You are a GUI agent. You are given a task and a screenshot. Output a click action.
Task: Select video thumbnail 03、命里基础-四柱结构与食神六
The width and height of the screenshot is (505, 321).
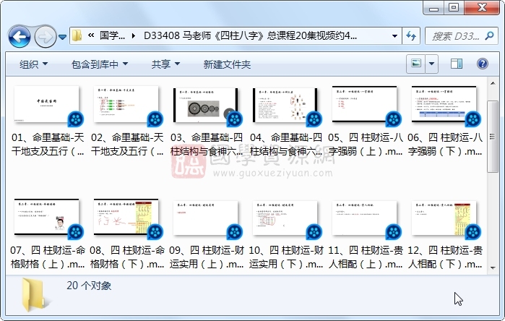(x=207, y=106)
